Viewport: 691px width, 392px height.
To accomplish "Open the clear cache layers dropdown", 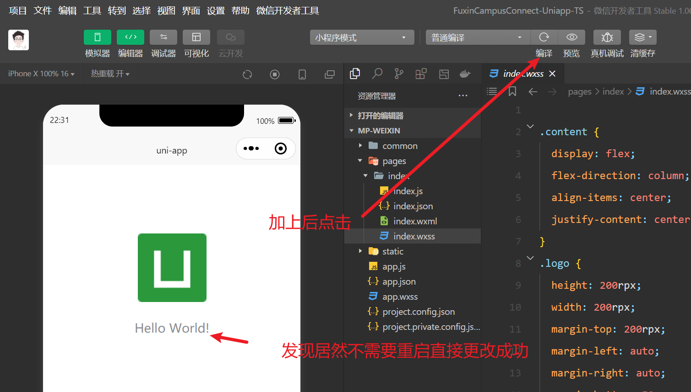I will click(643, 37).
